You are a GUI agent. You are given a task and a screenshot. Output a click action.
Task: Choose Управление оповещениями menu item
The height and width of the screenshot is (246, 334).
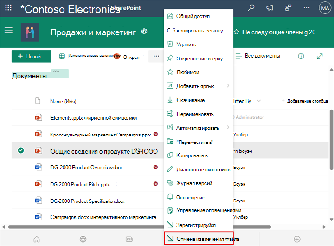[199, 210]
